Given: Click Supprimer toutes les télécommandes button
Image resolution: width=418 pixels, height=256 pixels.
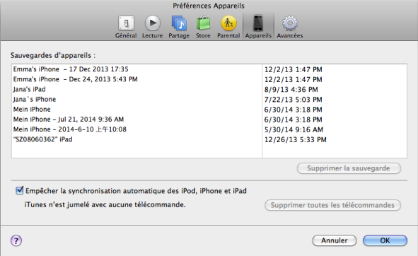Looking at the screenshot, I should pos(332,205).
